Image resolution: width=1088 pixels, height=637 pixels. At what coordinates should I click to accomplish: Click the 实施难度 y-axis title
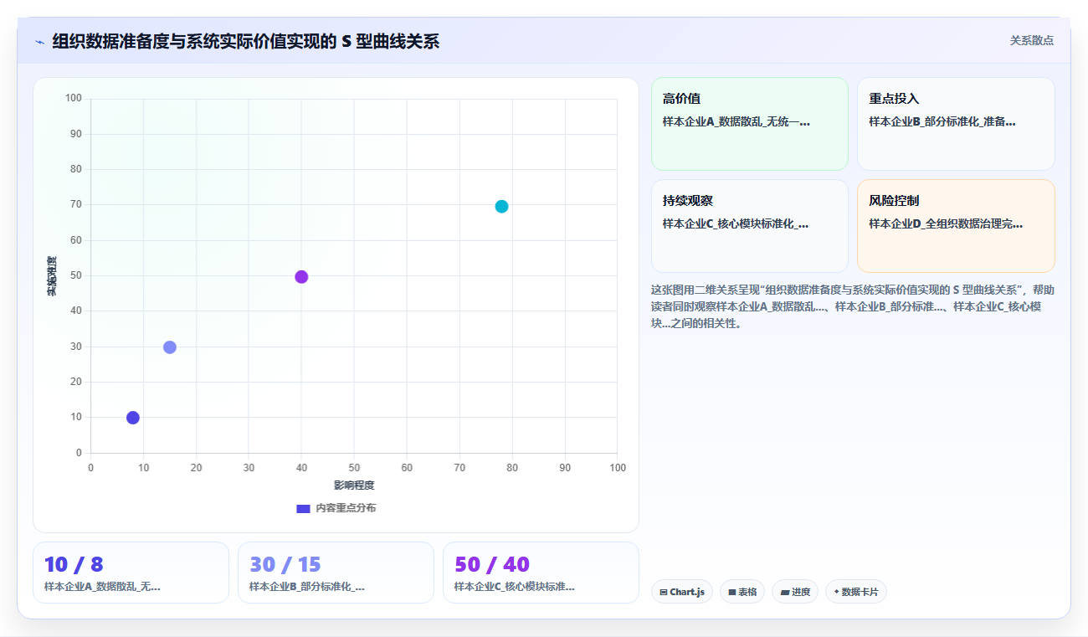click(52, 276)
